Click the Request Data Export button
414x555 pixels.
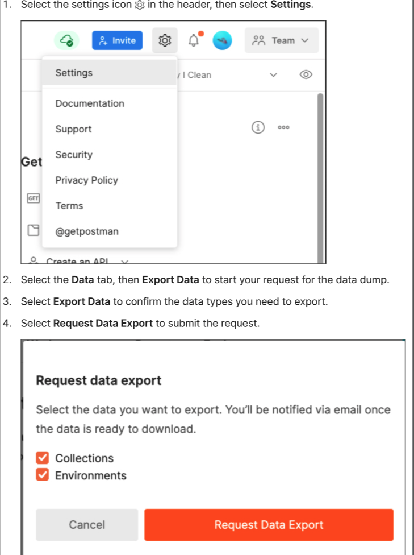(x=268, y=524)
